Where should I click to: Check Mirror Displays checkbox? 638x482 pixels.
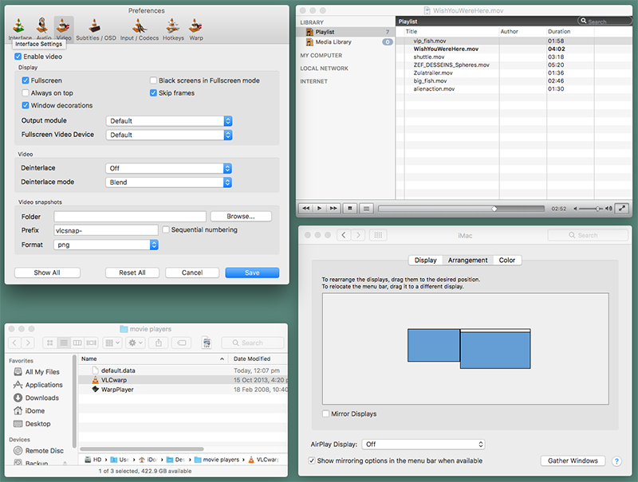(325, 413)
